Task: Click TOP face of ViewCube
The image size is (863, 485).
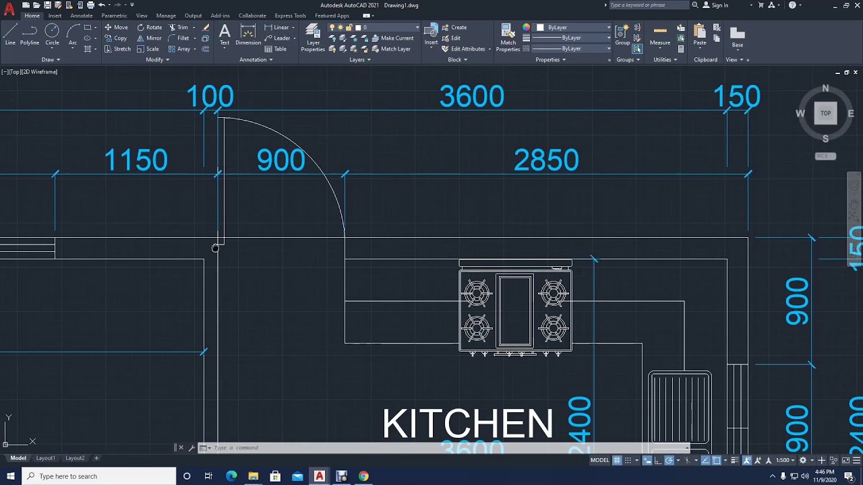Action: 825,113
